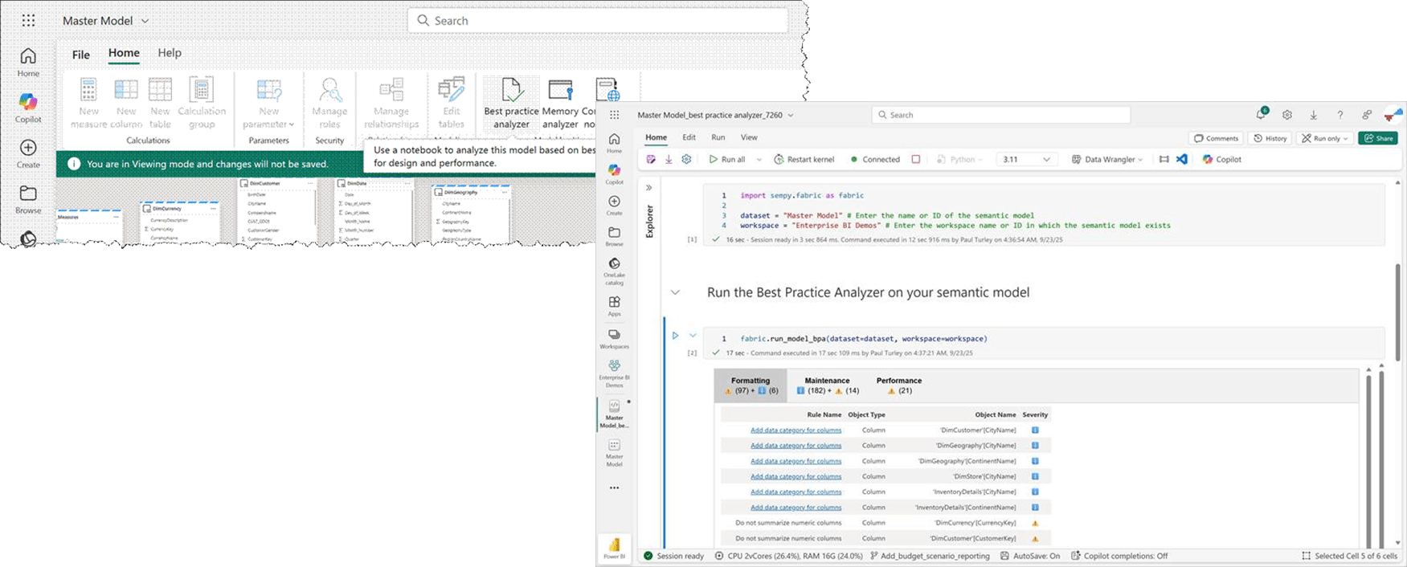Open the Help tab in Master Model
Screen dimensions: 1407x567
point(170,53)
